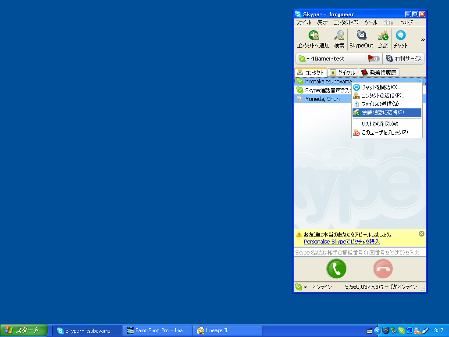This screenshot has width=449, height=337.
Task: Select contact Yoneda, Shun
Action: point(323,99)
